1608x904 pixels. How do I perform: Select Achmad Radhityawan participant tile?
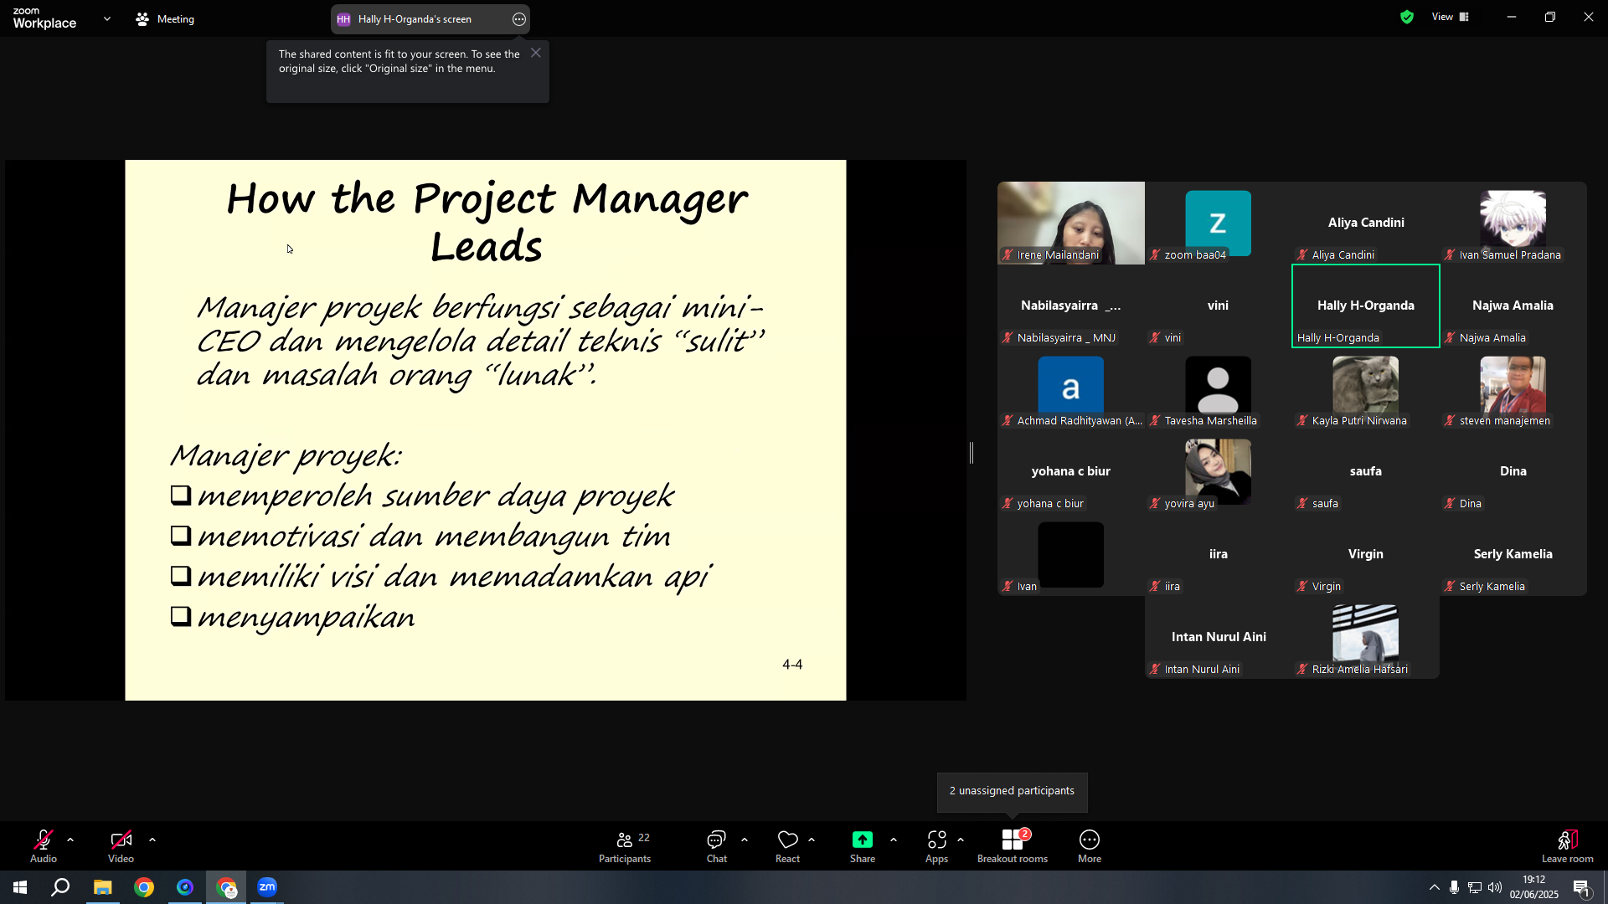pos(1071,388)
